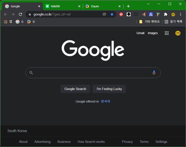Viewport: 186px width, 147px height.
Task: Click the large Google logo
Action: tap(93, 50)
